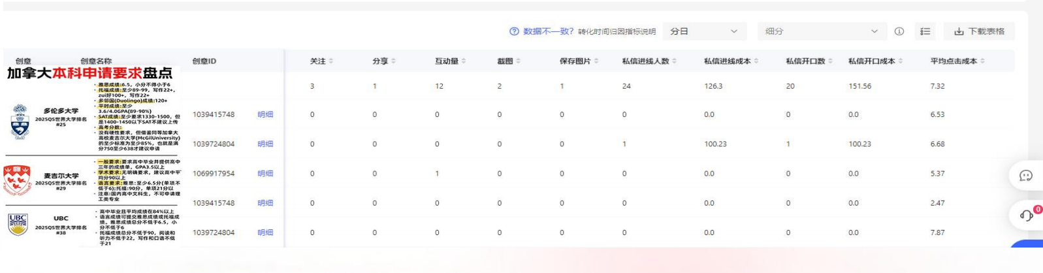The image size is (1043, 273).
Task: Open 转化时间归因指标说明 explanation
Action: (617, 31)
